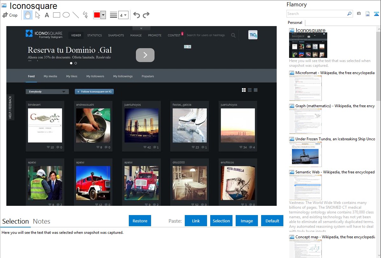Open the VIEWER menu item

[76, 35]
